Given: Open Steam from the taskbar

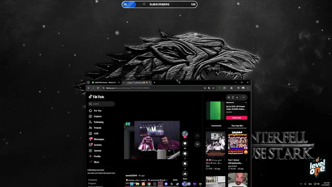Looking at the screenshot, I should tap(177, 184).
